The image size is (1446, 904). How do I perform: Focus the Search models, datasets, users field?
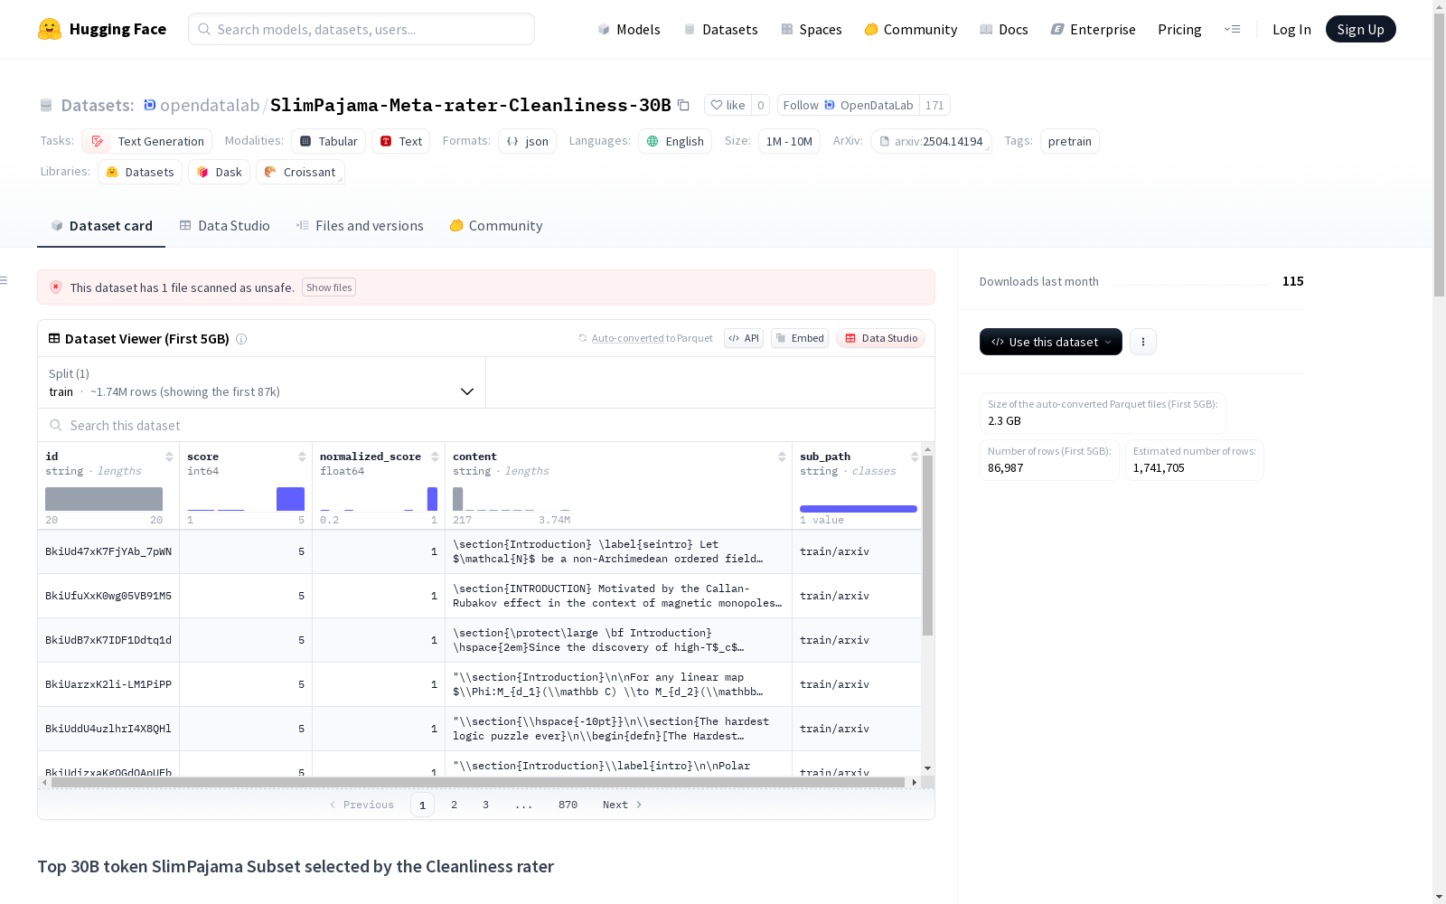(361, 29)
